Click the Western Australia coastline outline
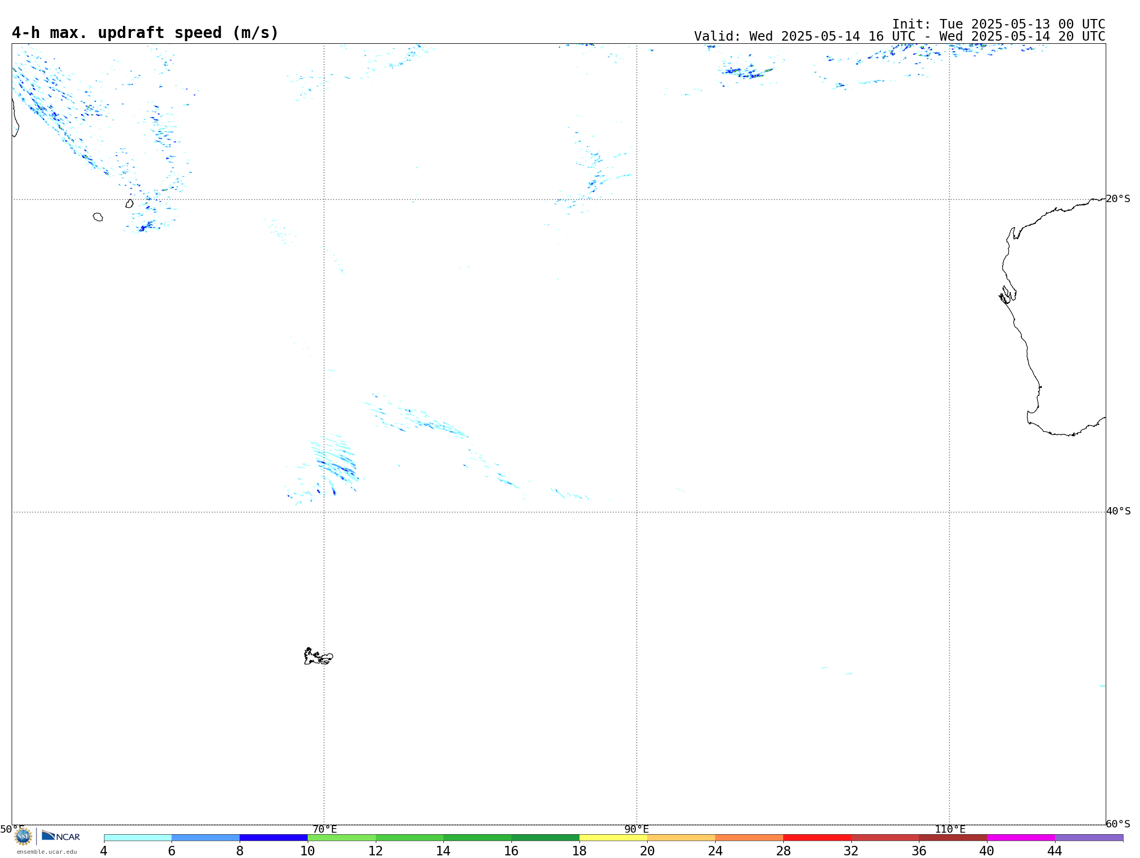1140x858 pixels. point(1053,317)
